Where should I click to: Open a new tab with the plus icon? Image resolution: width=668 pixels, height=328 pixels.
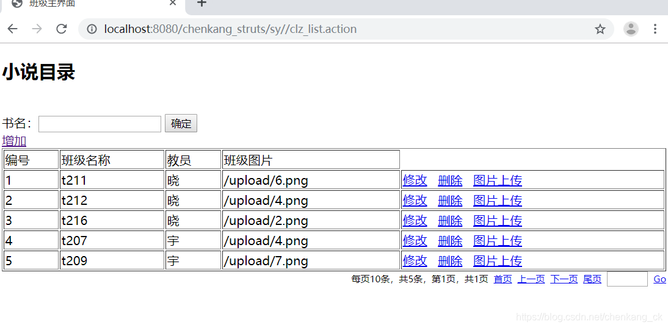(202, 4)
